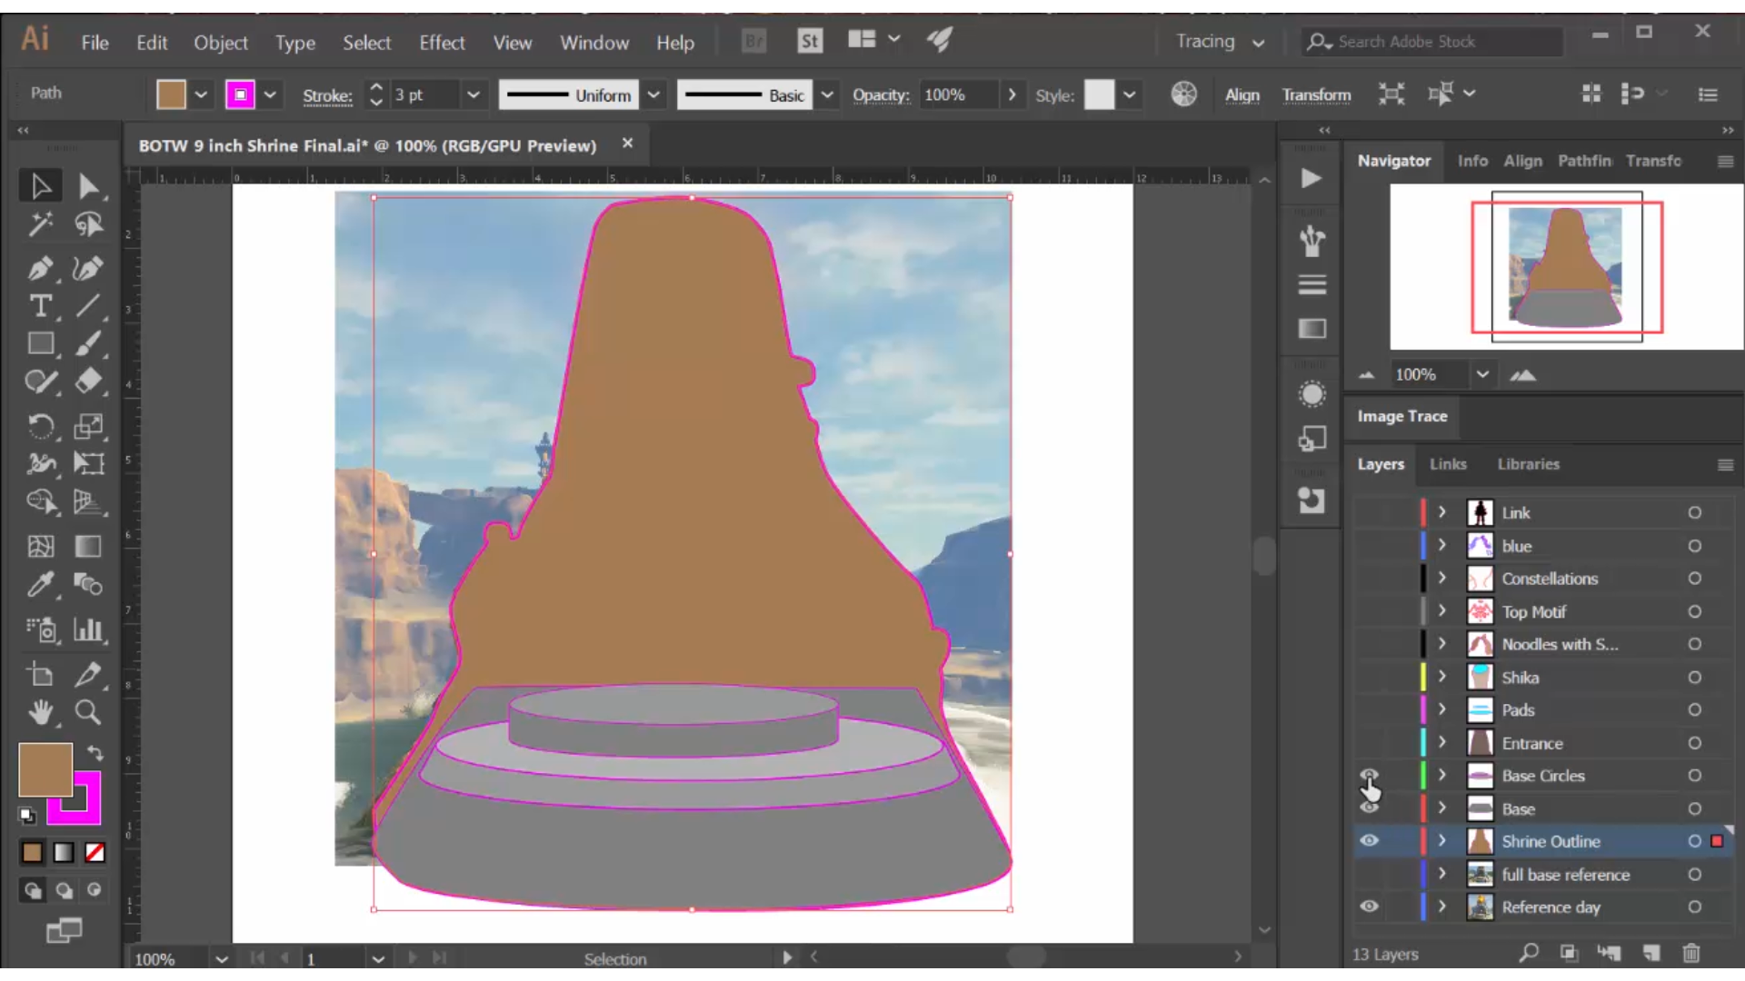This screenshot has height=981, width=1745.
Task: Select the Type tool
Action: [39, 306]
